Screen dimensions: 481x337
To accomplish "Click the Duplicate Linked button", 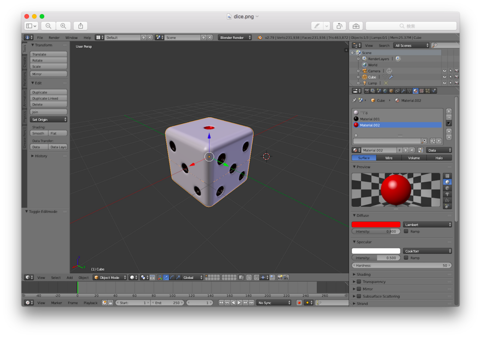I will click(x=48, y=98).
